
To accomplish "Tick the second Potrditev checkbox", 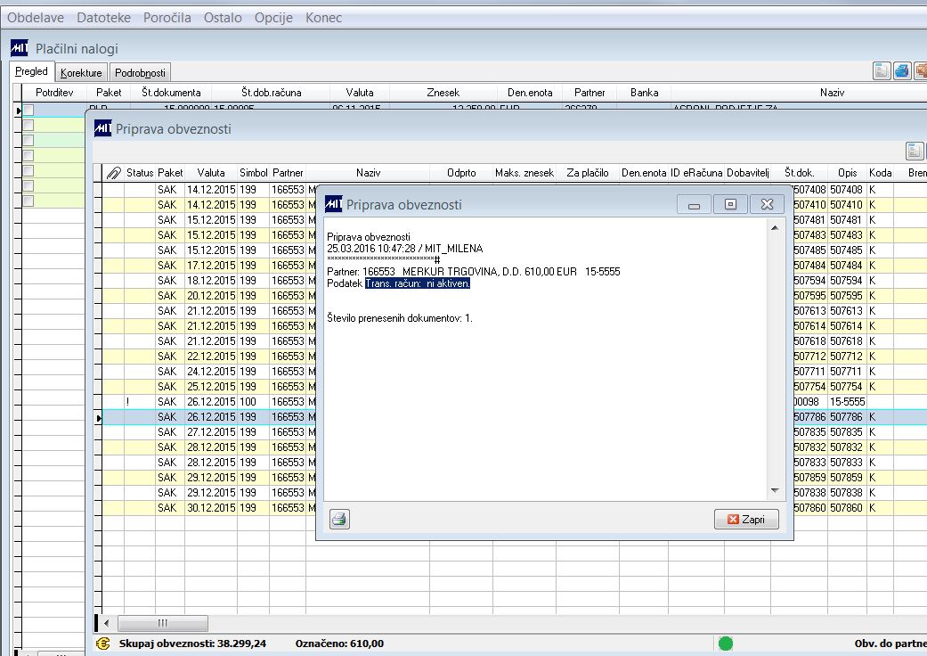I will pos(28,126).
